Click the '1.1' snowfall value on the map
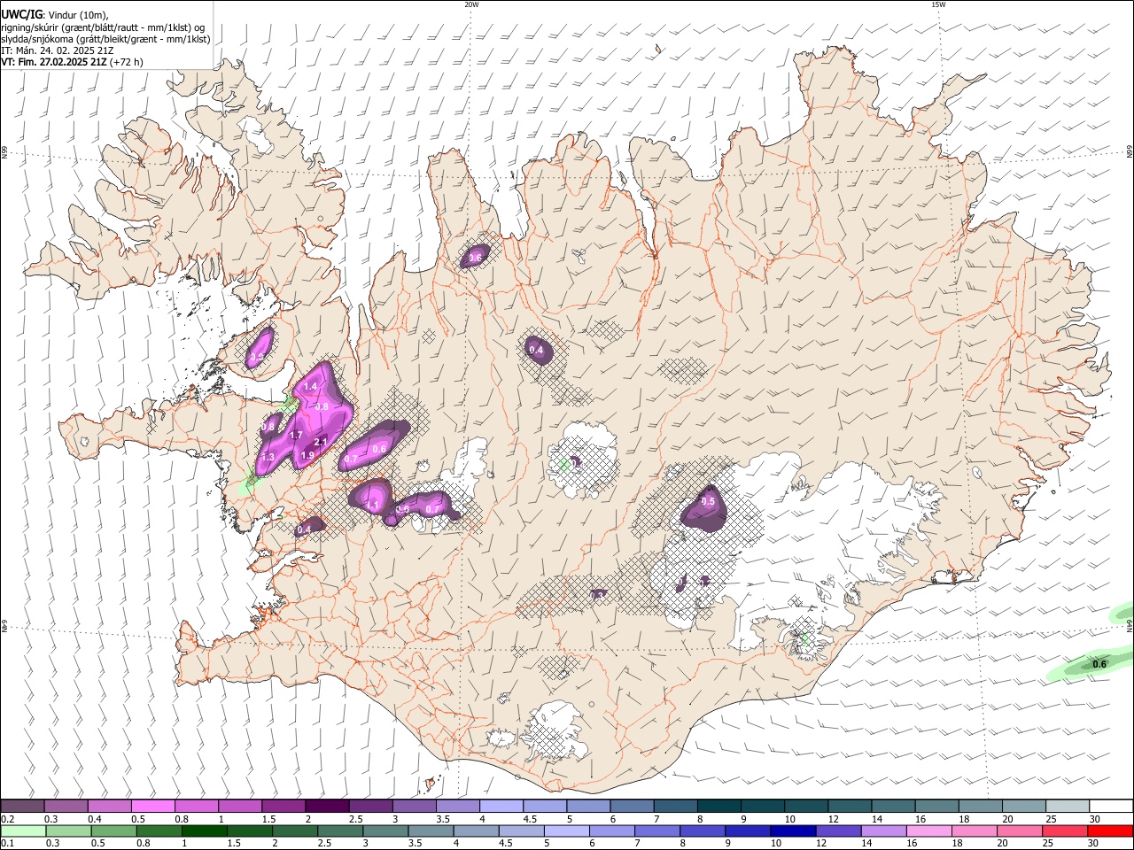The width and height of the screenshot is (1134, 850). [x=373, y=505]
